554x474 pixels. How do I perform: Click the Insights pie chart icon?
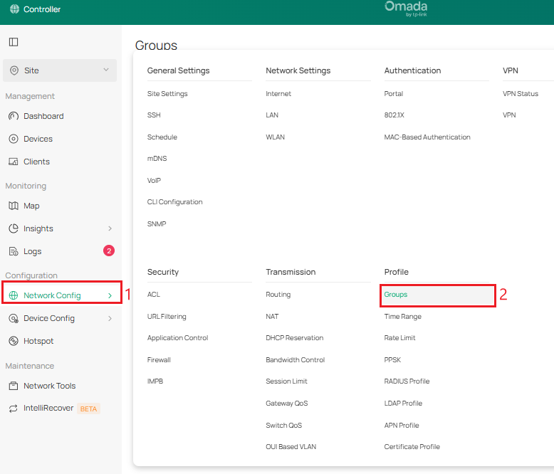point(14,228)
